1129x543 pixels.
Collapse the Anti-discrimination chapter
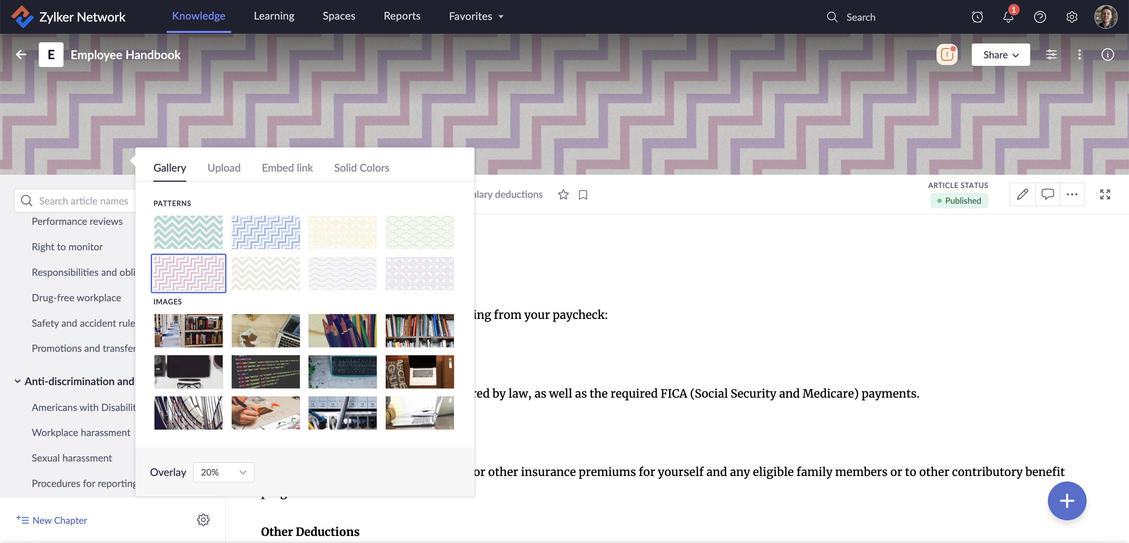coord(18,382)
